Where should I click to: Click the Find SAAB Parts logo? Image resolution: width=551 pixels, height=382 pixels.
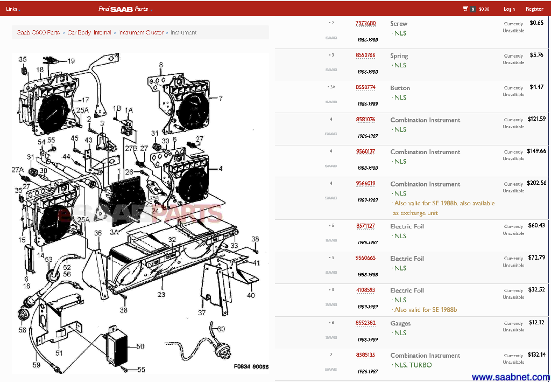coord(123,9)
